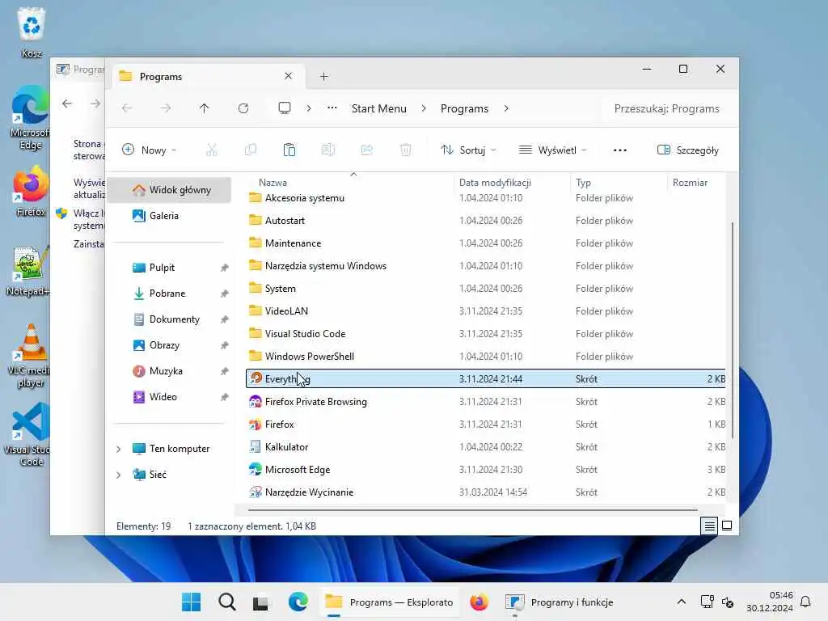
Task: Unpin Muzyka from quick access
Action: 225,371
